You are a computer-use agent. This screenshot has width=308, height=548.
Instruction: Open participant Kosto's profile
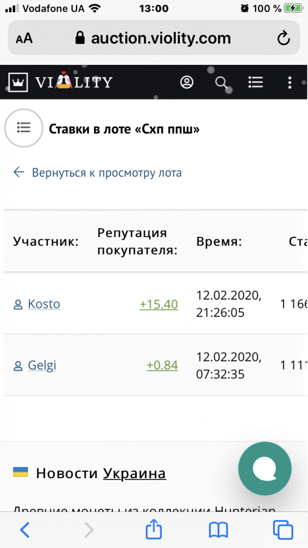[44, 304]
